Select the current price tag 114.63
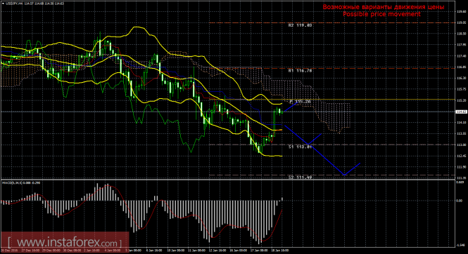This screenshot has width=468, height=254. [461, 112]
